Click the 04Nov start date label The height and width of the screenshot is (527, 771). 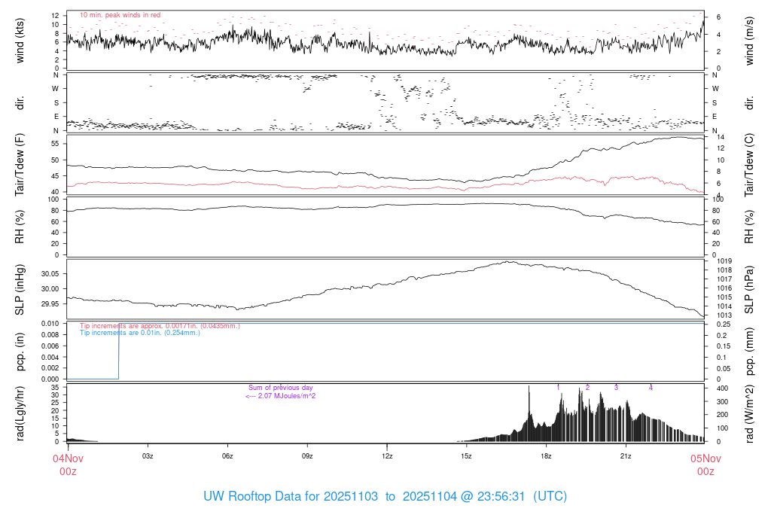[x=68, y=458]
